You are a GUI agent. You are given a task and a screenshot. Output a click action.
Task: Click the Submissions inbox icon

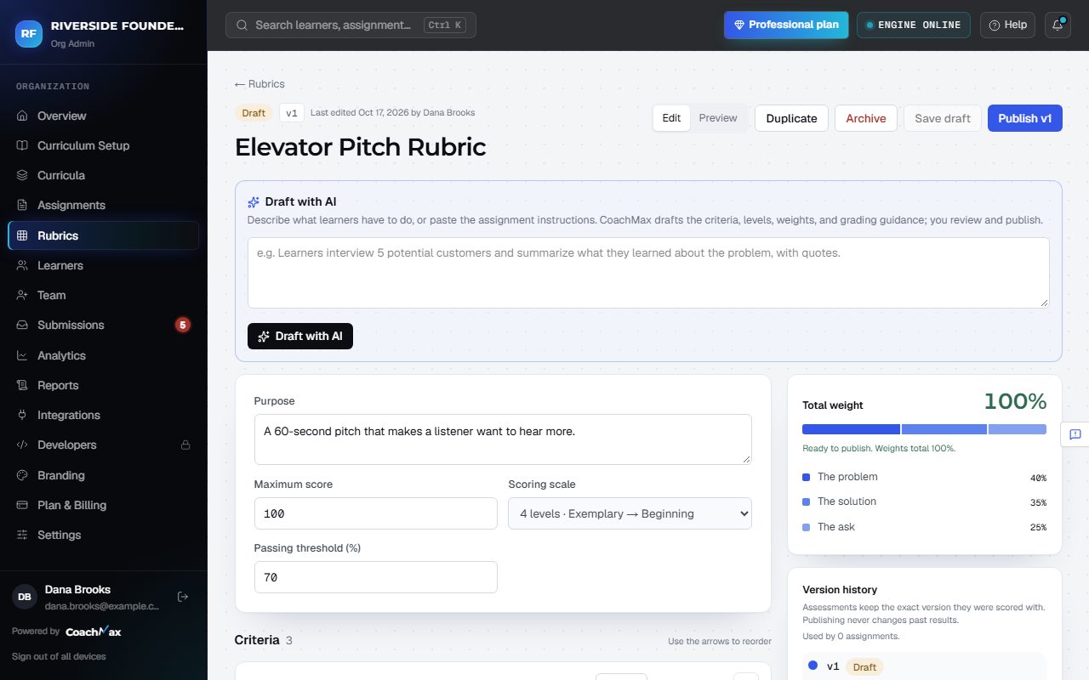(22, 325)
